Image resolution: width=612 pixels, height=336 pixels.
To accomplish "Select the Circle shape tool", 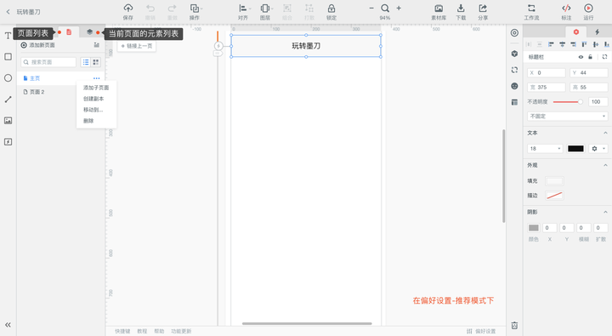I will [8, 78].
